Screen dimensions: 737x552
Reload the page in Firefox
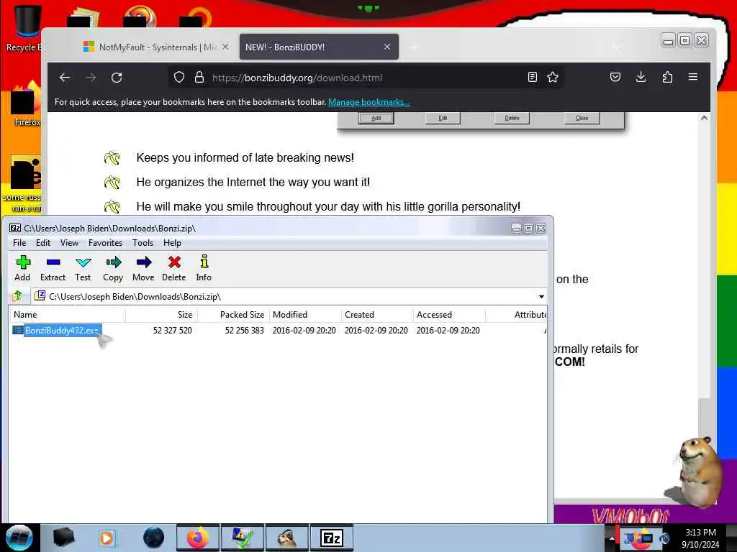117,78
